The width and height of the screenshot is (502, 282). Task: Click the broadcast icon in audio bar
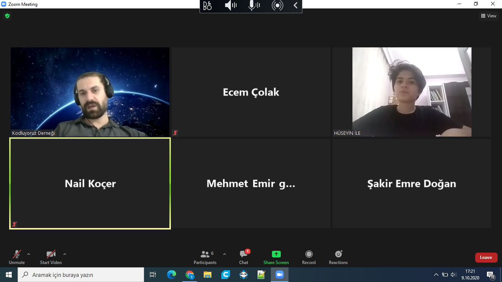(277, 6)
